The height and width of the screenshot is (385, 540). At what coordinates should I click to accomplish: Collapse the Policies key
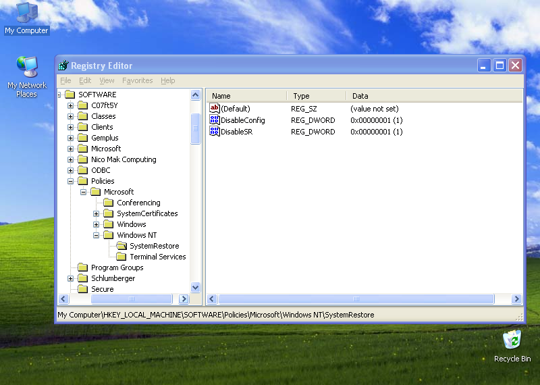click(71, 181)
